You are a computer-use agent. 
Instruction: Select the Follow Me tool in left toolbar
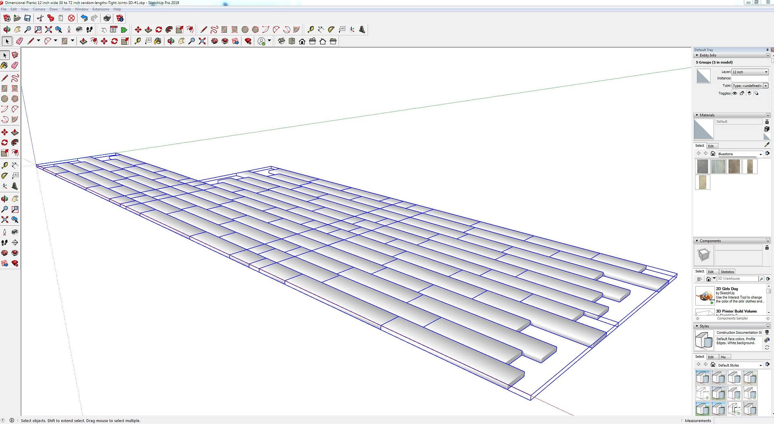(x=15, y=143)
